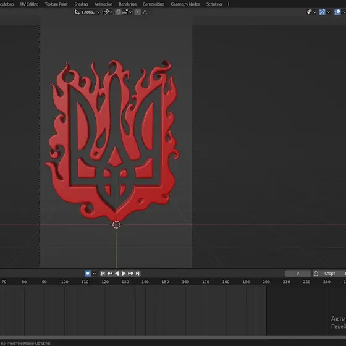Click the proportional falloff curve icon

pos(145,12)
